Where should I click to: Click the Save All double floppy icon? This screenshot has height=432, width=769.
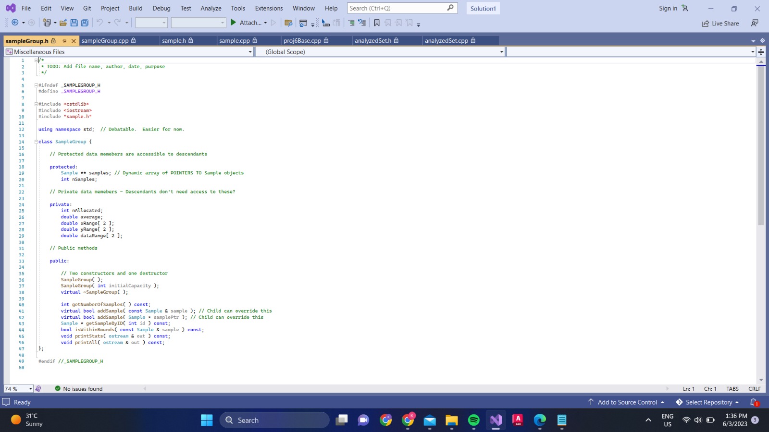(85, 23)
